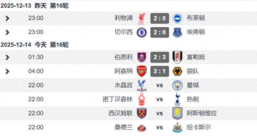Expand the Burnley vs Fulham match row

click(x=7, y=57)
